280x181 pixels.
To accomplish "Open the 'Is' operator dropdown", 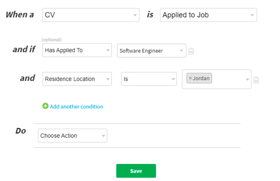I will [149, 79].
